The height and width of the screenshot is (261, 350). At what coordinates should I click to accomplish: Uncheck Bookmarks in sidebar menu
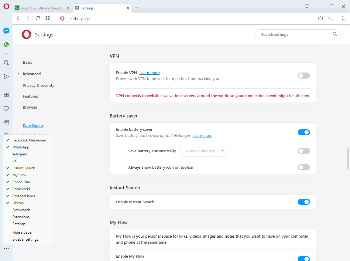click(x=28, y=189)
